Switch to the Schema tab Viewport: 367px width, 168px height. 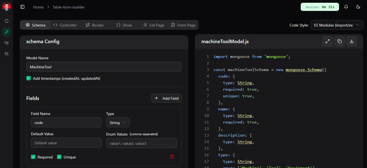[x=35, y=25]
